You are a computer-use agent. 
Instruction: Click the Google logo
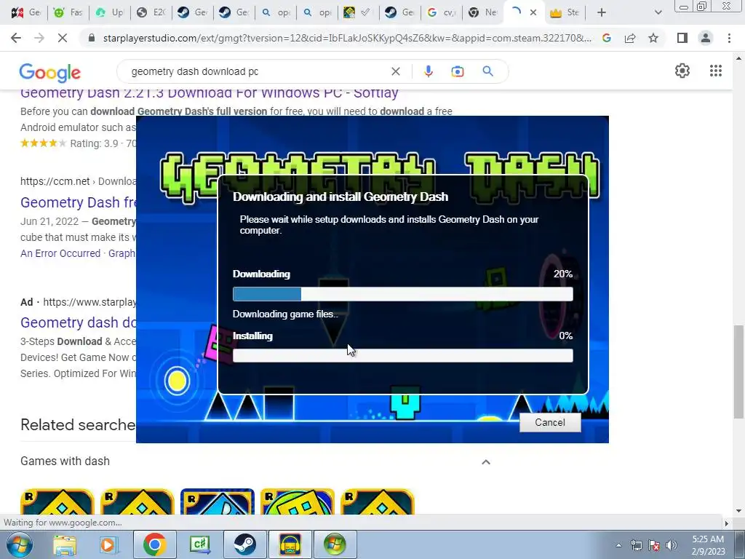tap(50, 72)
